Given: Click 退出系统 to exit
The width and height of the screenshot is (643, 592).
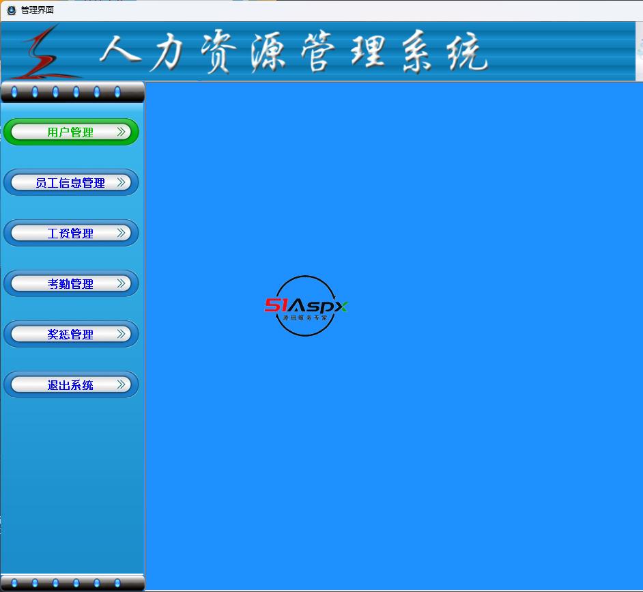Looking at the screenshot, I should click(71, 384).
